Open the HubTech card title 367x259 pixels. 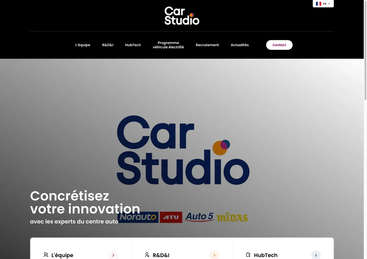266,255
